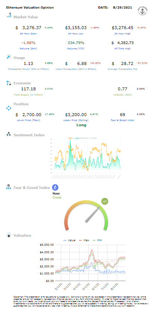Click the Fear & Greed Index building icon
Screen dimensions: 158x314
9,187
